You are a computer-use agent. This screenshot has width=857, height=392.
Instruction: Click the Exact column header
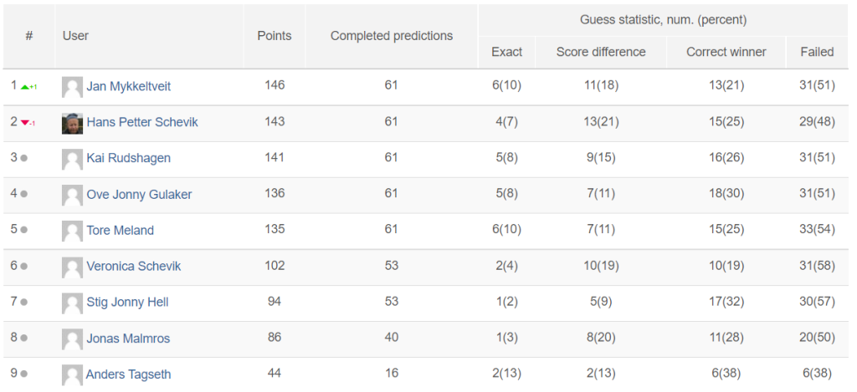(x=506, y=52)
